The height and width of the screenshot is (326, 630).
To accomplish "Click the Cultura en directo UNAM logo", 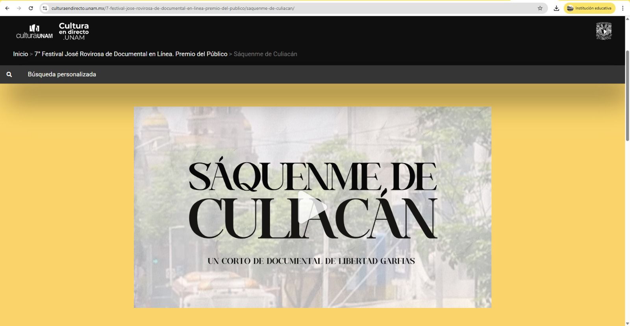I will (74, 31).
